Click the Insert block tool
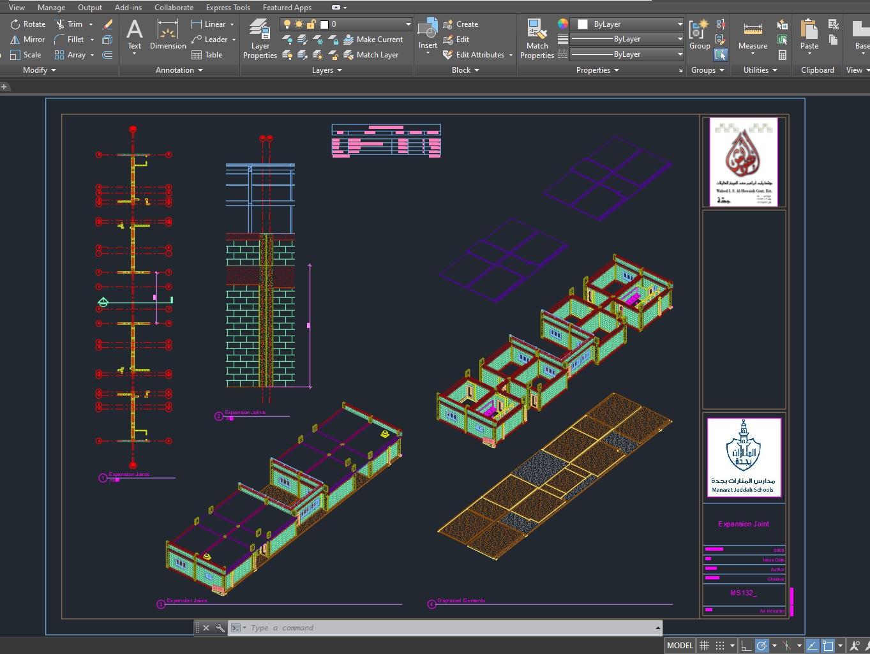This screenshot has width=870, height=654. pyautogui.click(x=428, y=35)
